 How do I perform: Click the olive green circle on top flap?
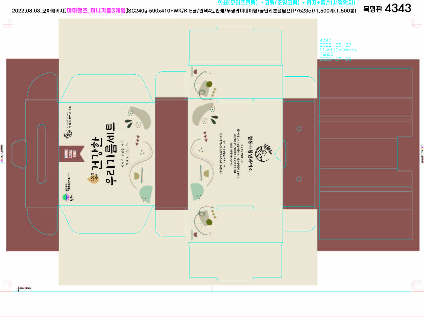209,84
